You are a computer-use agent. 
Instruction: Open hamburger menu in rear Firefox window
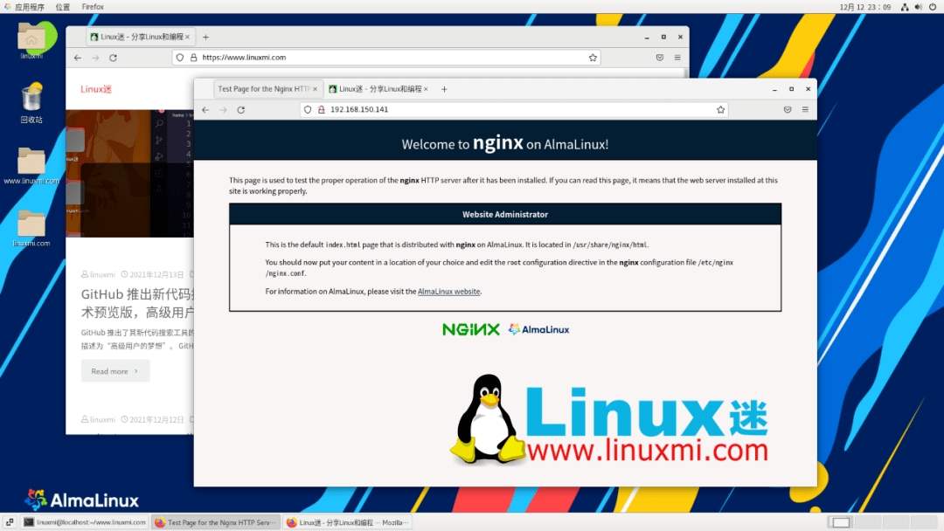click(x=677, y=58)
